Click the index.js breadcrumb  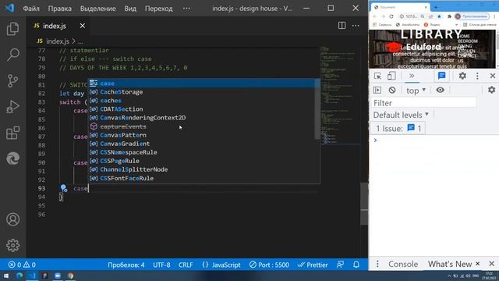coord(58,41)
